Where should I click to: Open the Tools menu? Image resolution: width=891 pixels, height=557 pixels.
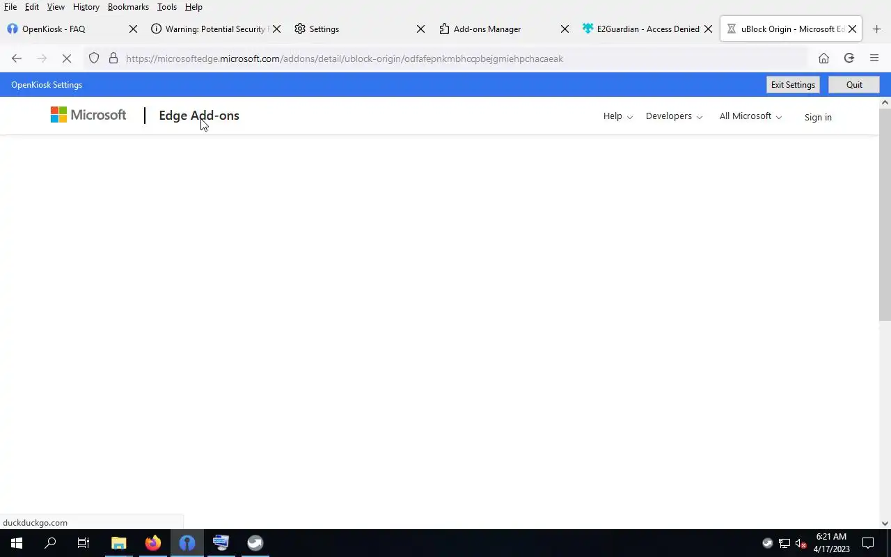[x=167, y=7]
